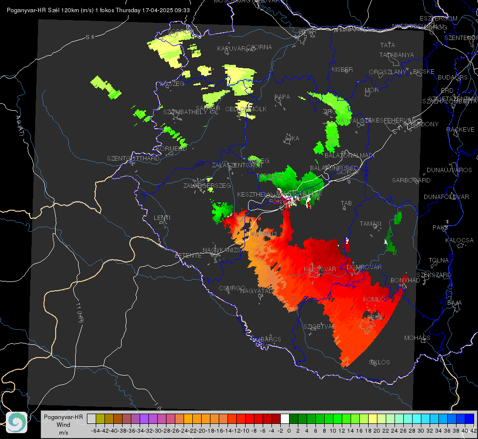Click the KALOCSA city label
Image resolution: width=478 pixels, height=439 pixels.
[459, 240]
